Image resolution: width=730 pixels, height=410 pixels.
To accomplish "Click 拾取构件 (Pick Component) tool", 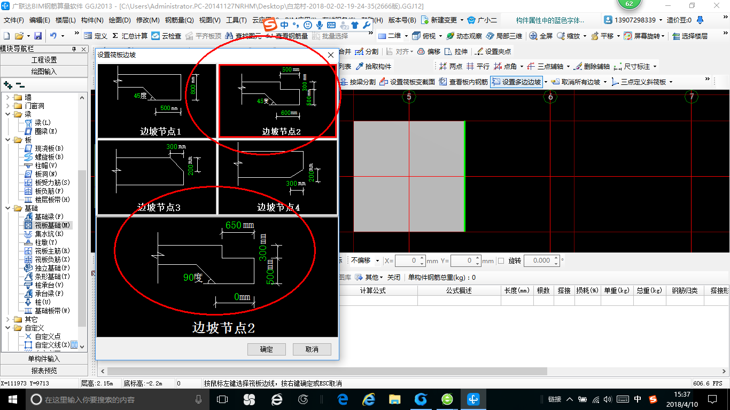I will tap(373, 66).
